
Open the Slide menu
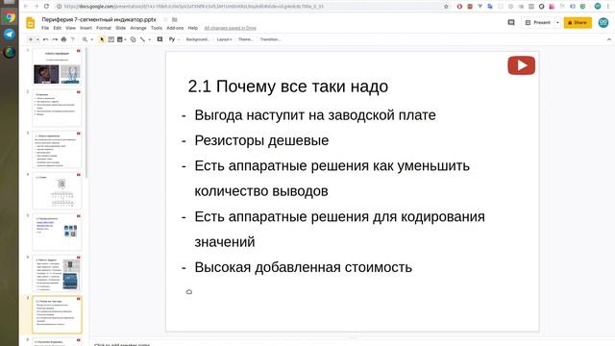pos(121,28)
